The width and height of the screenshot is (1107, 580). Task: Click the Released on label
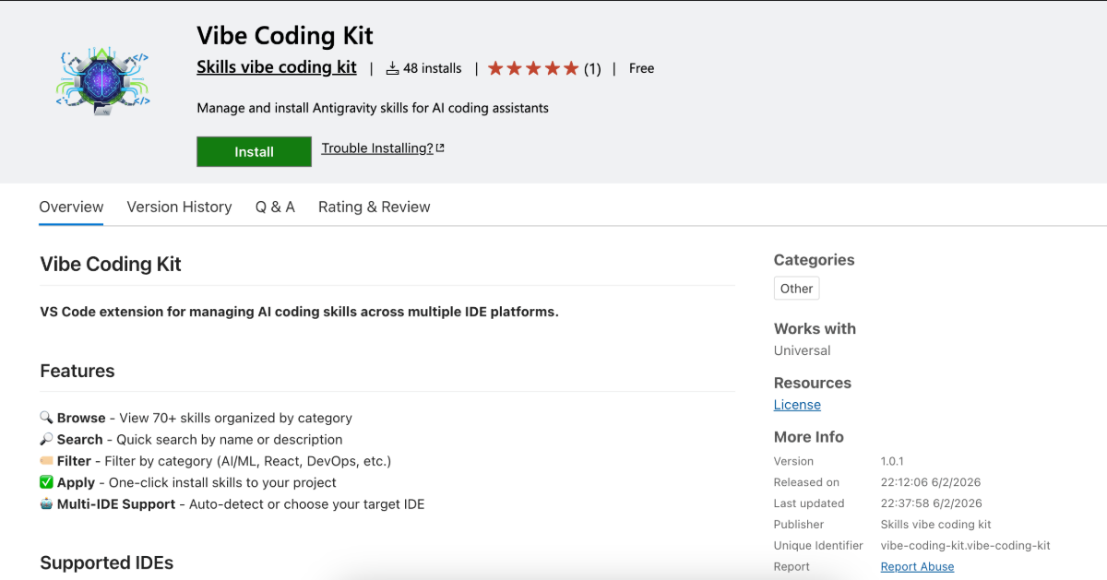[x=807, y=482]
